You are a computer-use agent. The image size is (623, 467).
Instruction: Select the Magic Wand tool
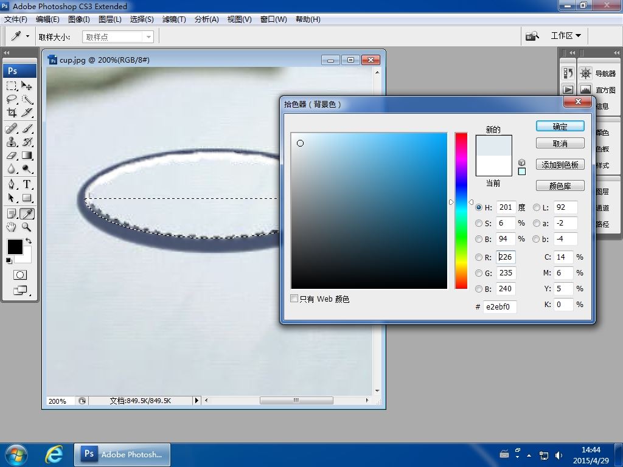tap(27, 99)
